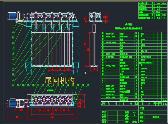
Task: Select part callout number 10
Action: [13, 74]
